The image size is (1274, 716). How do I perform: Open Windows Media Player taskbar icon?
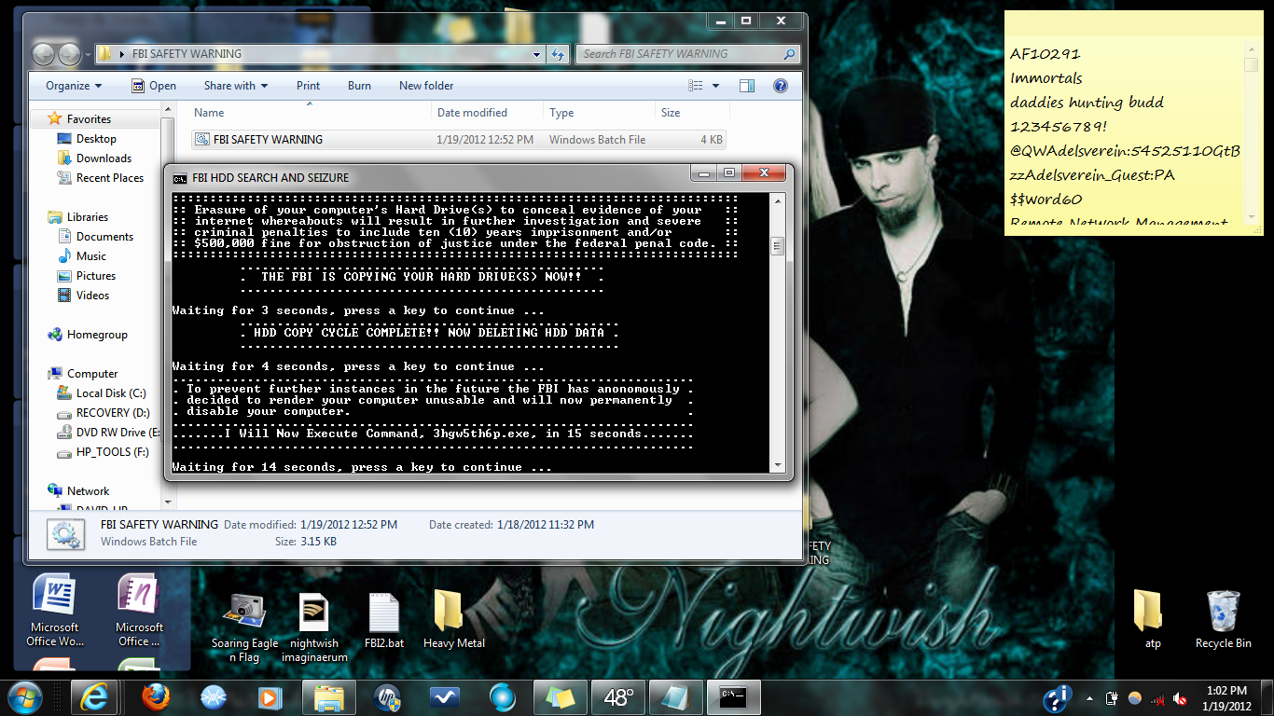point(270,696)
